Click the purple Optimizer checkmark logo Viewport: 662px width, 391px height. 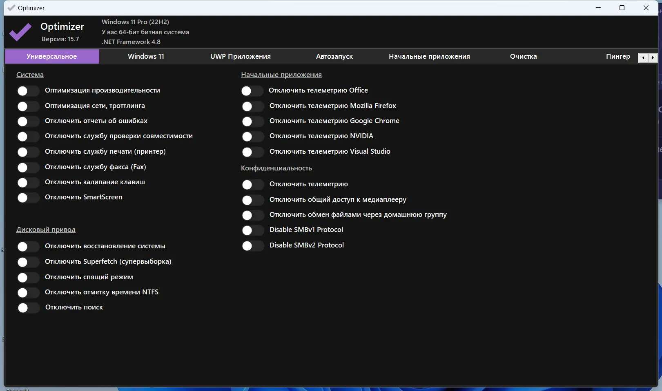click(20, 32)
